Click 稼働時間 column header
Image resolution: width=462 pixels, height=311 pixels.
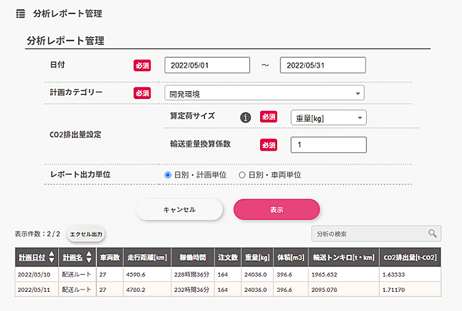tap(193, 258)
